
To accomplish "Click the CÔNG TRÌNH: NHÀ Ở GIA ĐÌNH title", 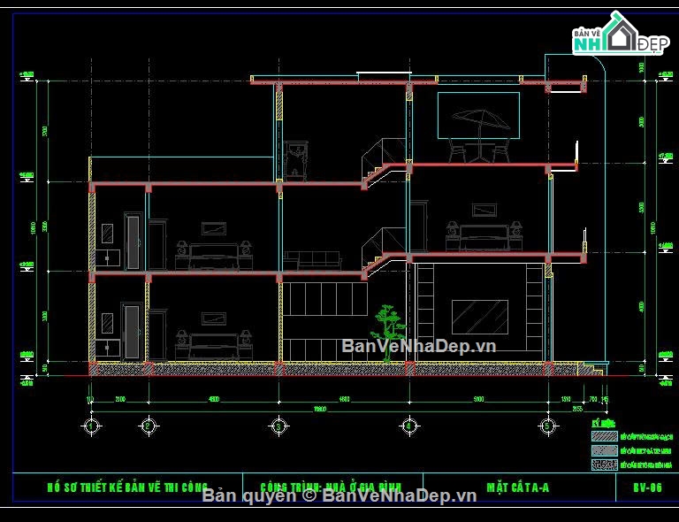I will [x=332, y=487].
